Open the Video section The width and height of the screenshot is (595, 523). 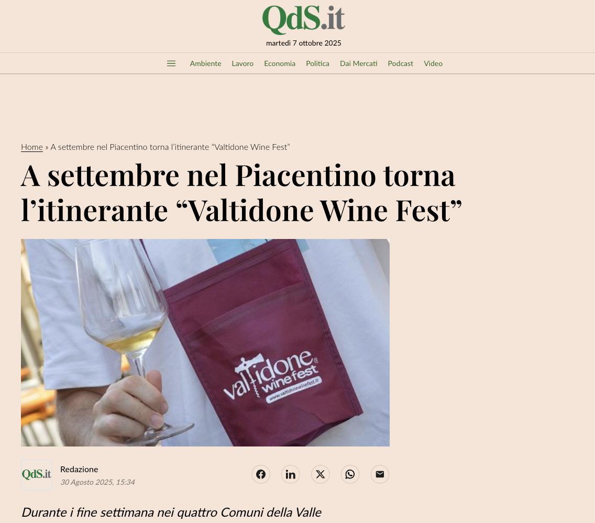433,63
